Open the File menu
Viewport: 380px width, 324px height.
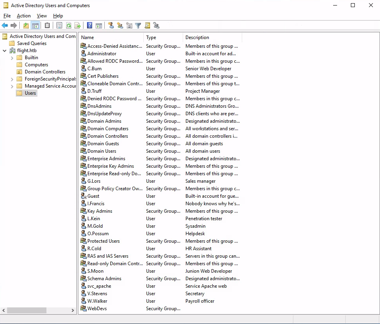coord(7,16)
